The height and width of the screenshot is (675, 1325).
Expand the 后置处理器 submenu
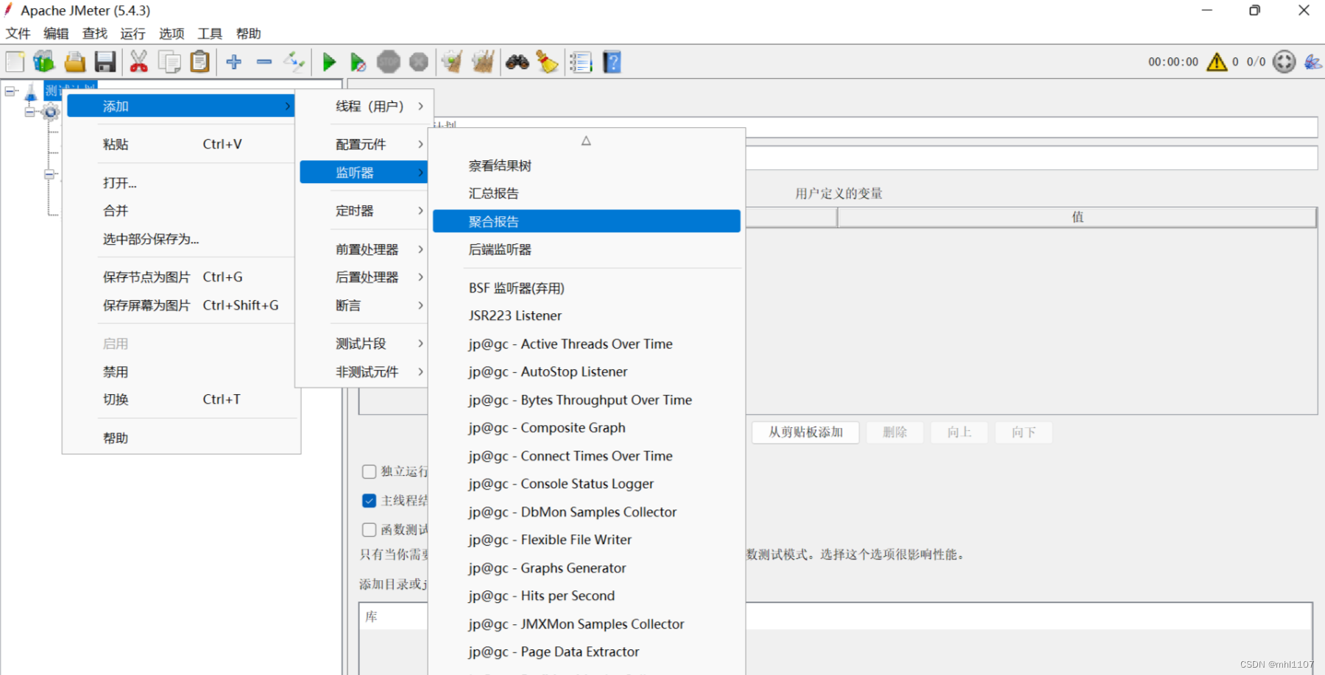click(364, 277)
